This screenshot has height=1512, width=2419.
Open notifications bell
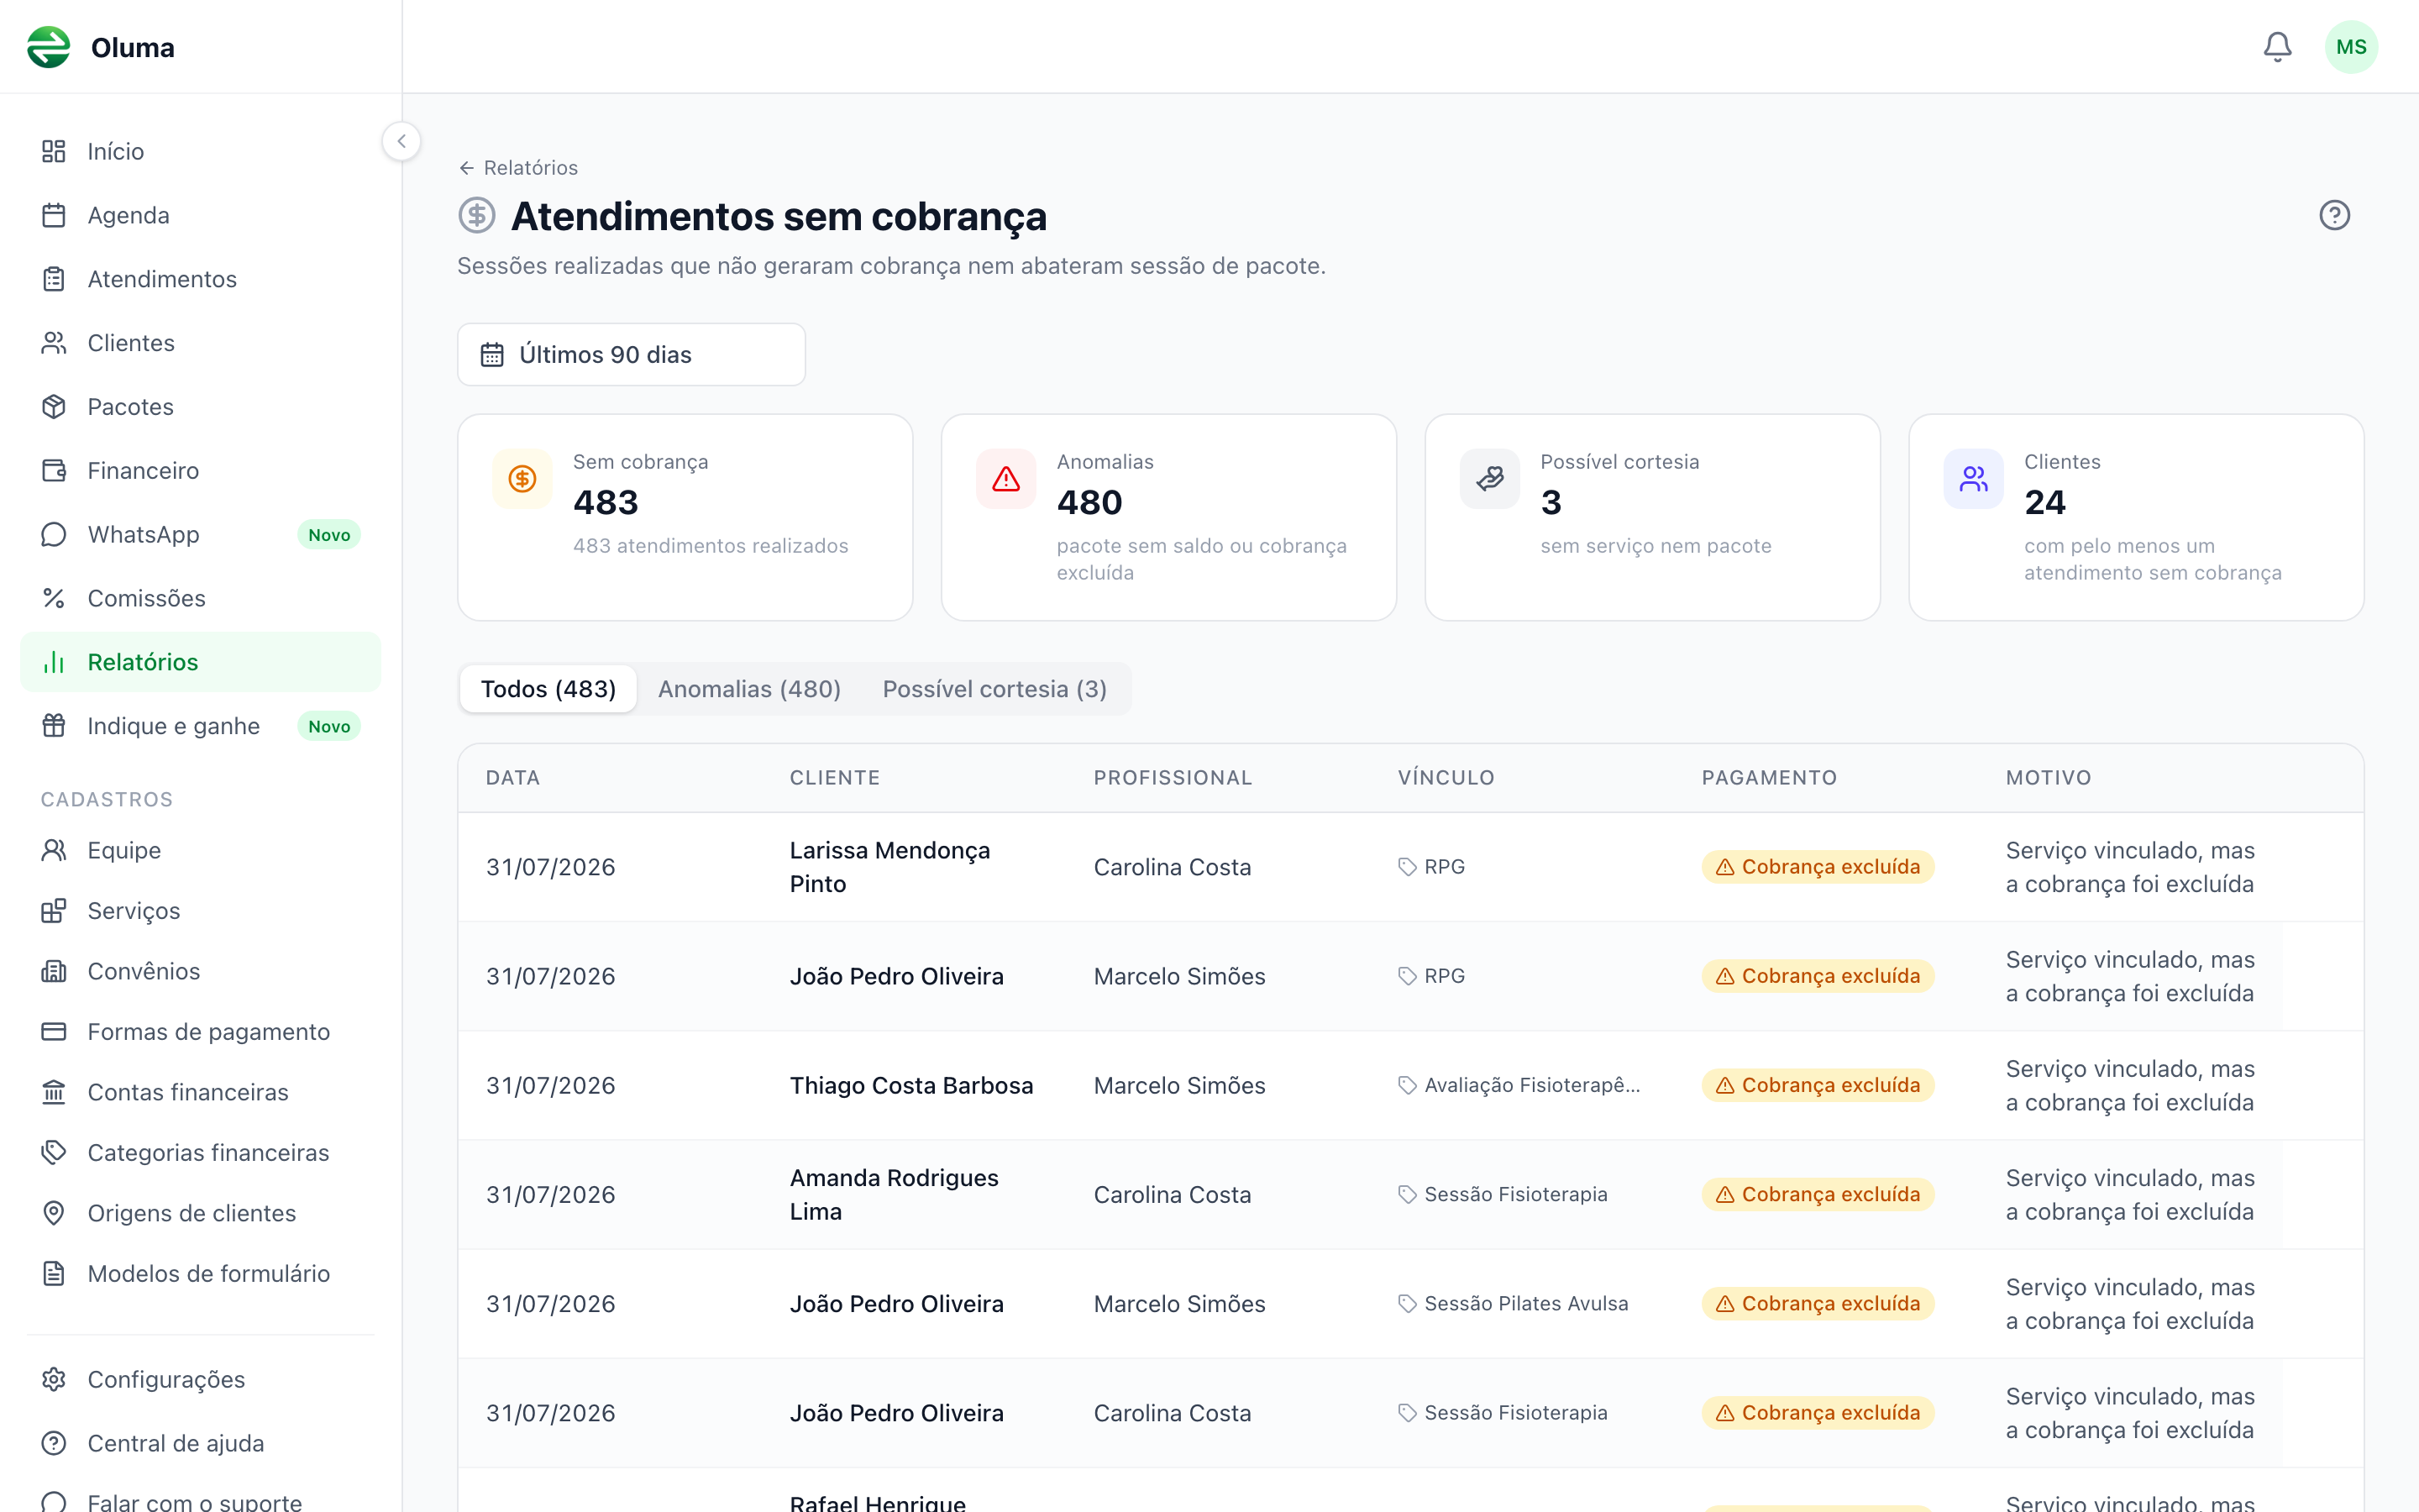[x=2277, y=47]
